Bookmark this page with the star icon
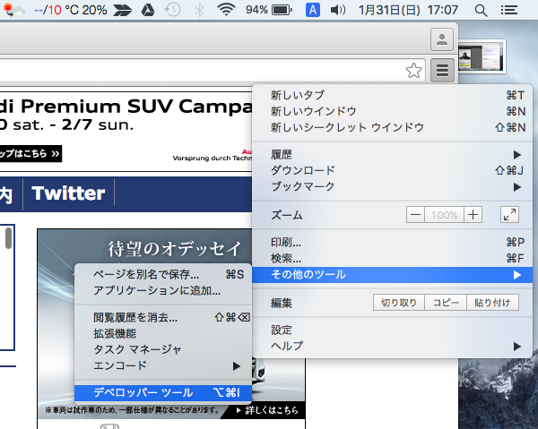Image resolution: width=538 pixels, height=429 pixels. 413,71
